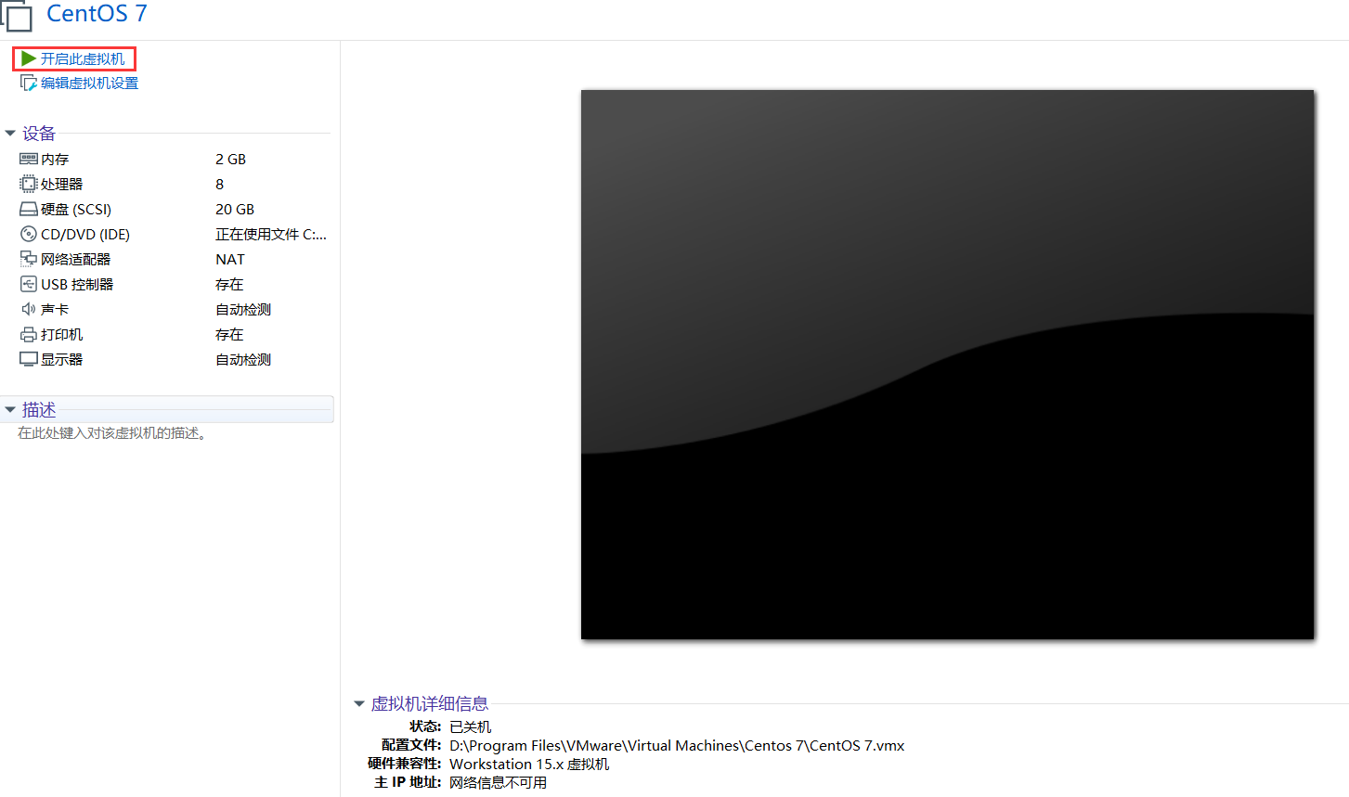Viewport: 1349px width, 797px height.
Task: Click the 正在使用文件 C:... value
Action: 271,235
